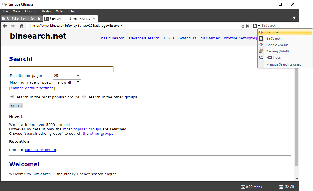The height and width of the screenshot is (191, 313).
Task: Click the NZBIndex 'NZB' icon
Action: click(x=261, y=58)
